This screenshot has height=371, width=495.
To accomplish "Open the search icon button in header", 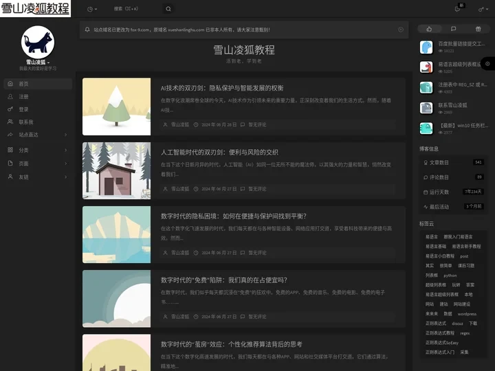I will pos(168,9).
